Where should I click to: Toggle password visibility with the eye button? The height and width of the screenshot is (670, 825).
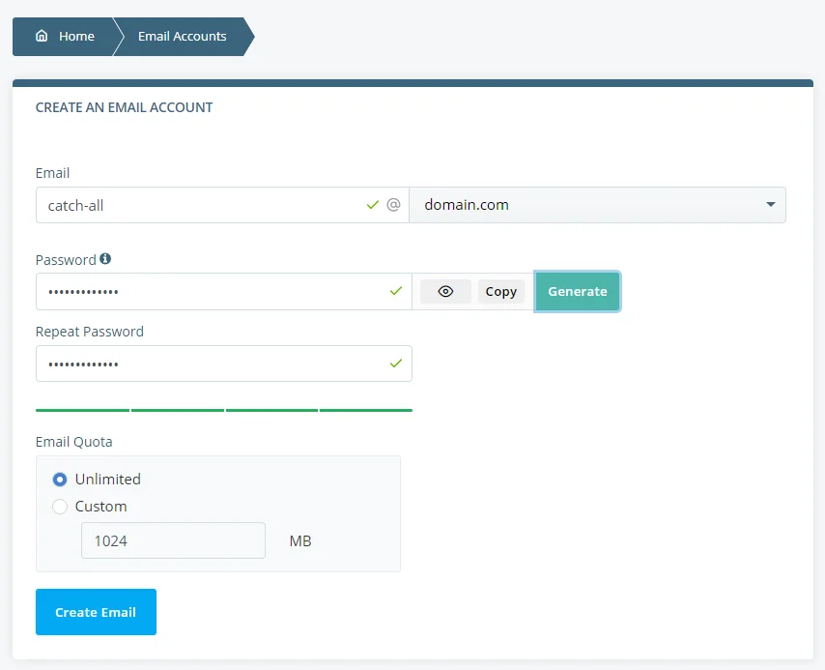[445, 291]
